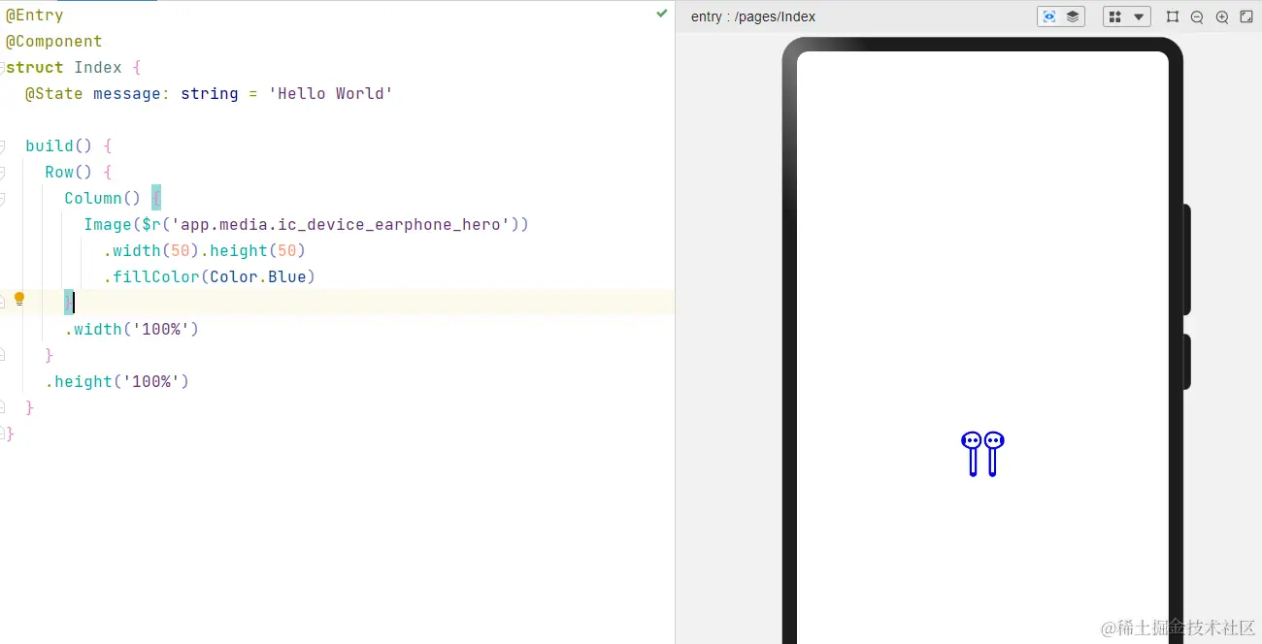Click the .height('100%') line
The image size is (1262, 644).
[x=117, y=382]
